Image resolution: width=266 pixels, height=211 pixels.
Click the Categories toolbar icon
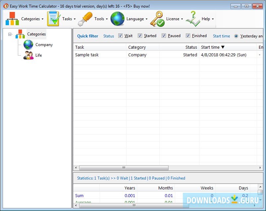pos(12,19)
